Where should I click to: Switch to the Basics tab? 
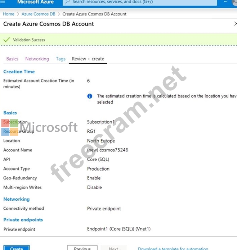pos(12,59)
